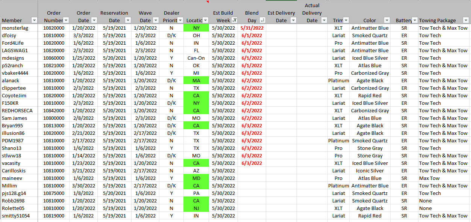Click the sort arrow icon on Blend Day
Screen dimensions: 471x222
[x=262, y=20]
